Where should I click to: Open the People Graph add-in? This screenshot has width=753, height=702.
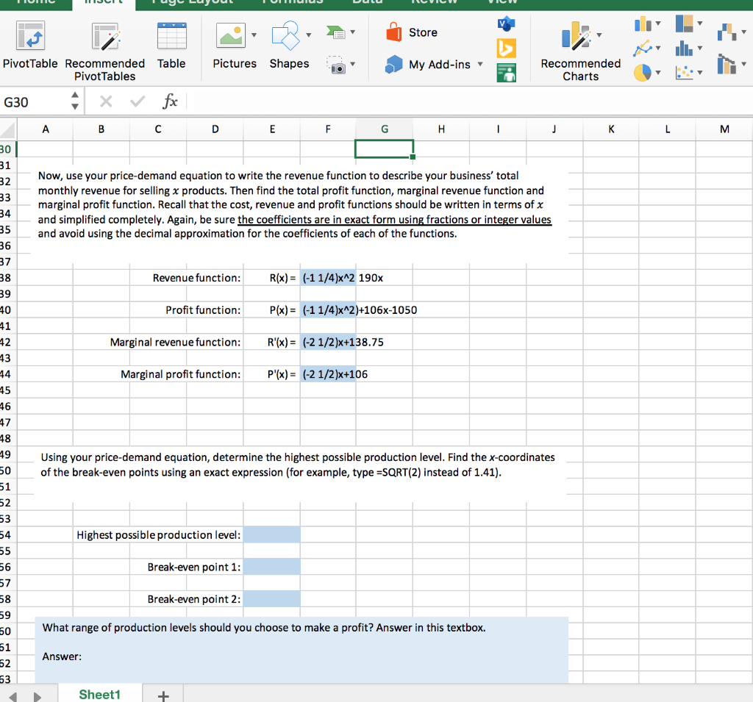(x=507, y=72)
